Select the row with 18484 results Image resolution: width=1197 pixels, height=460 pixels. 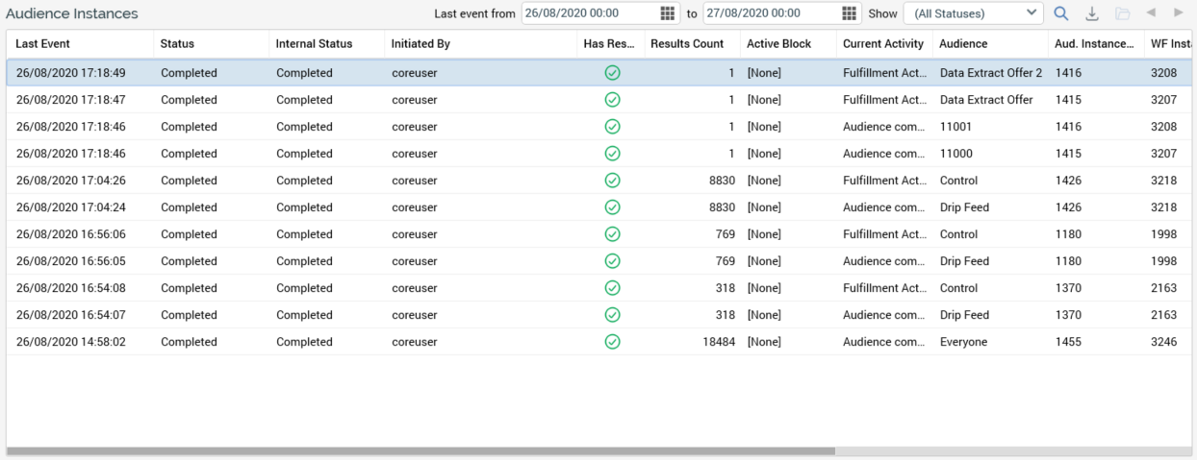click(x=385, y=342)
